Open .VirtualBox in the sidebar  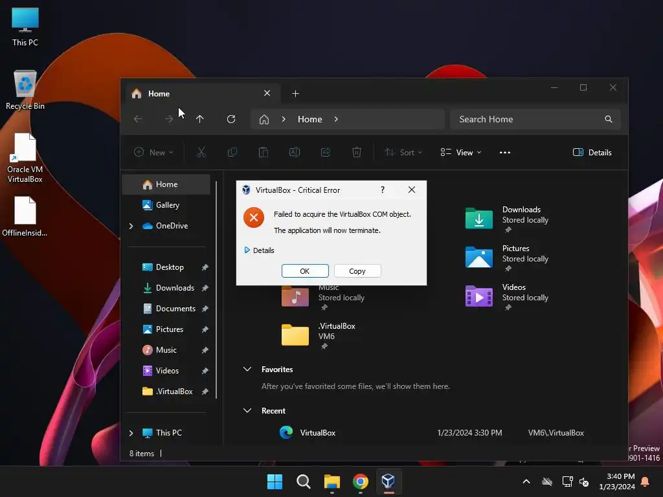coord(174,392)
